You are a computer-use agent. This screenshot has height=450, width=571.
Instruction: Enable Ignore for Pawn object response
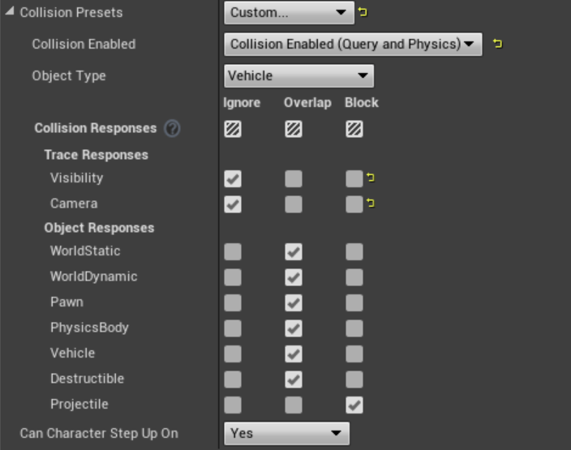tap(233, 302)
